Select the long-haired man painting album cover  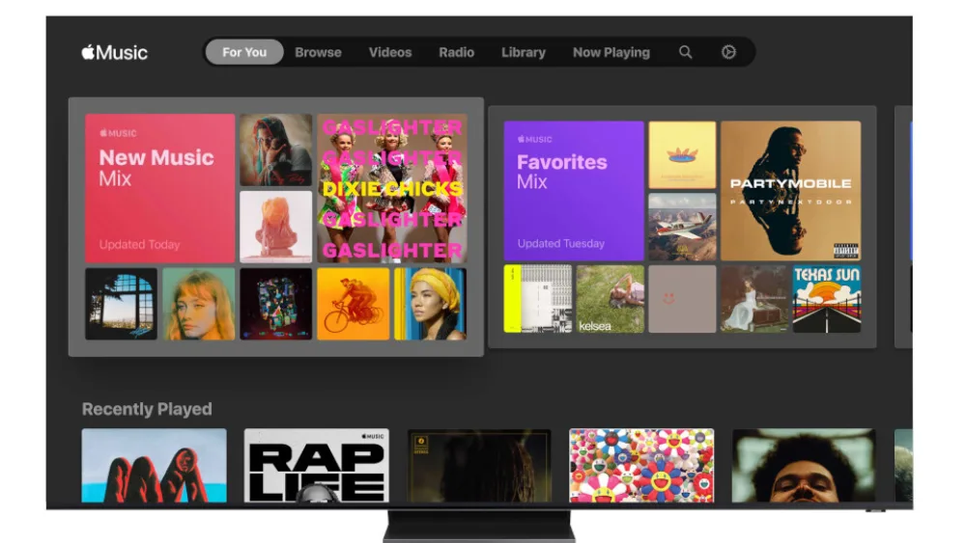click(x=276, y=149)
